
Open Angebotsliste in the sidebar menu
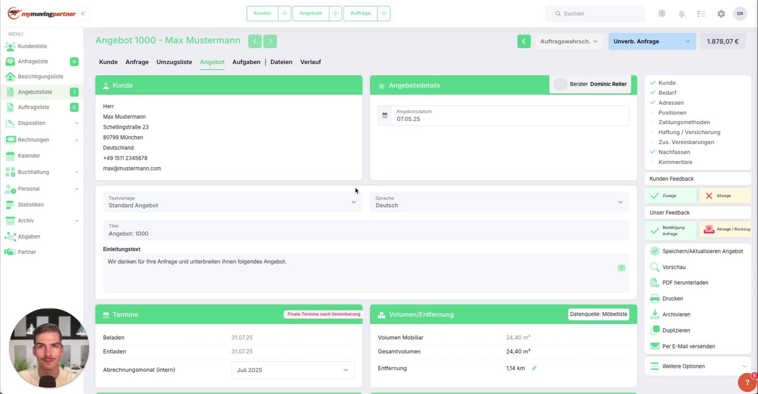click(x=42, y=92)
